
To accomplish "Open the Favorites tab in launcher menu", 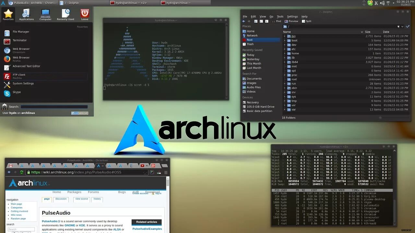I will pos(8,15).
